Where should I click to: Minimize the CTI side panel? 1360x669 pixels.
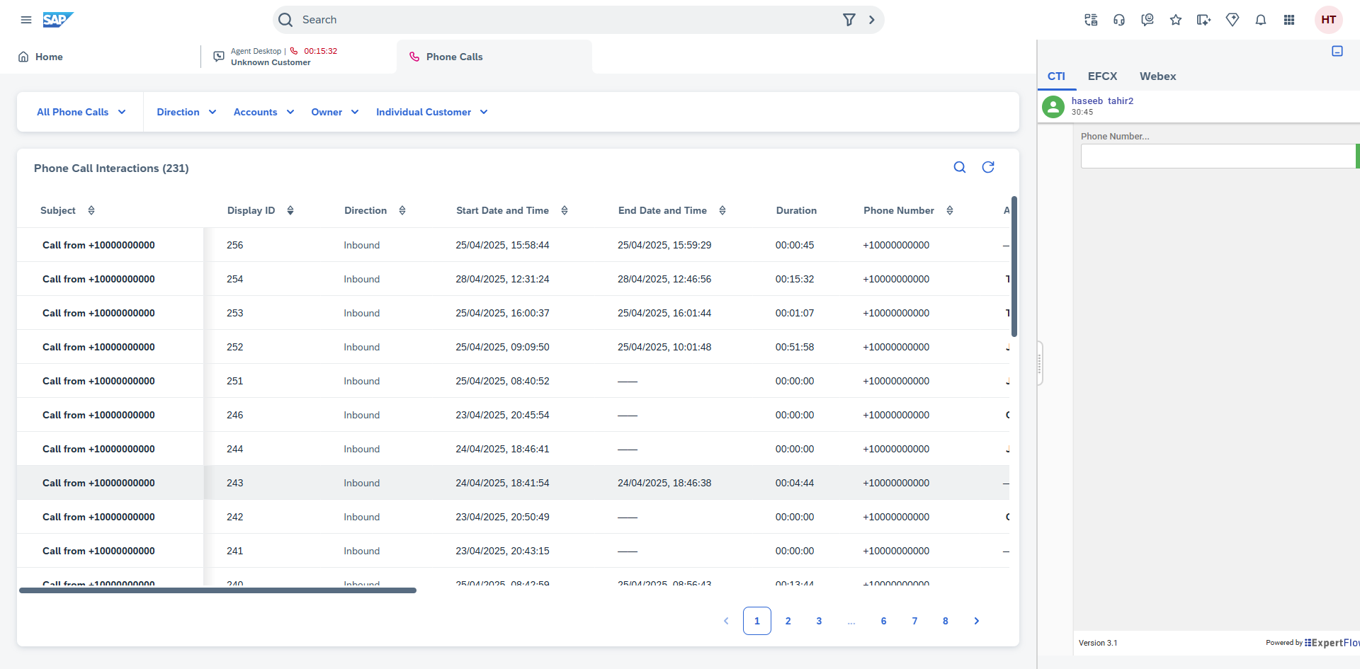coord(1337,51)
